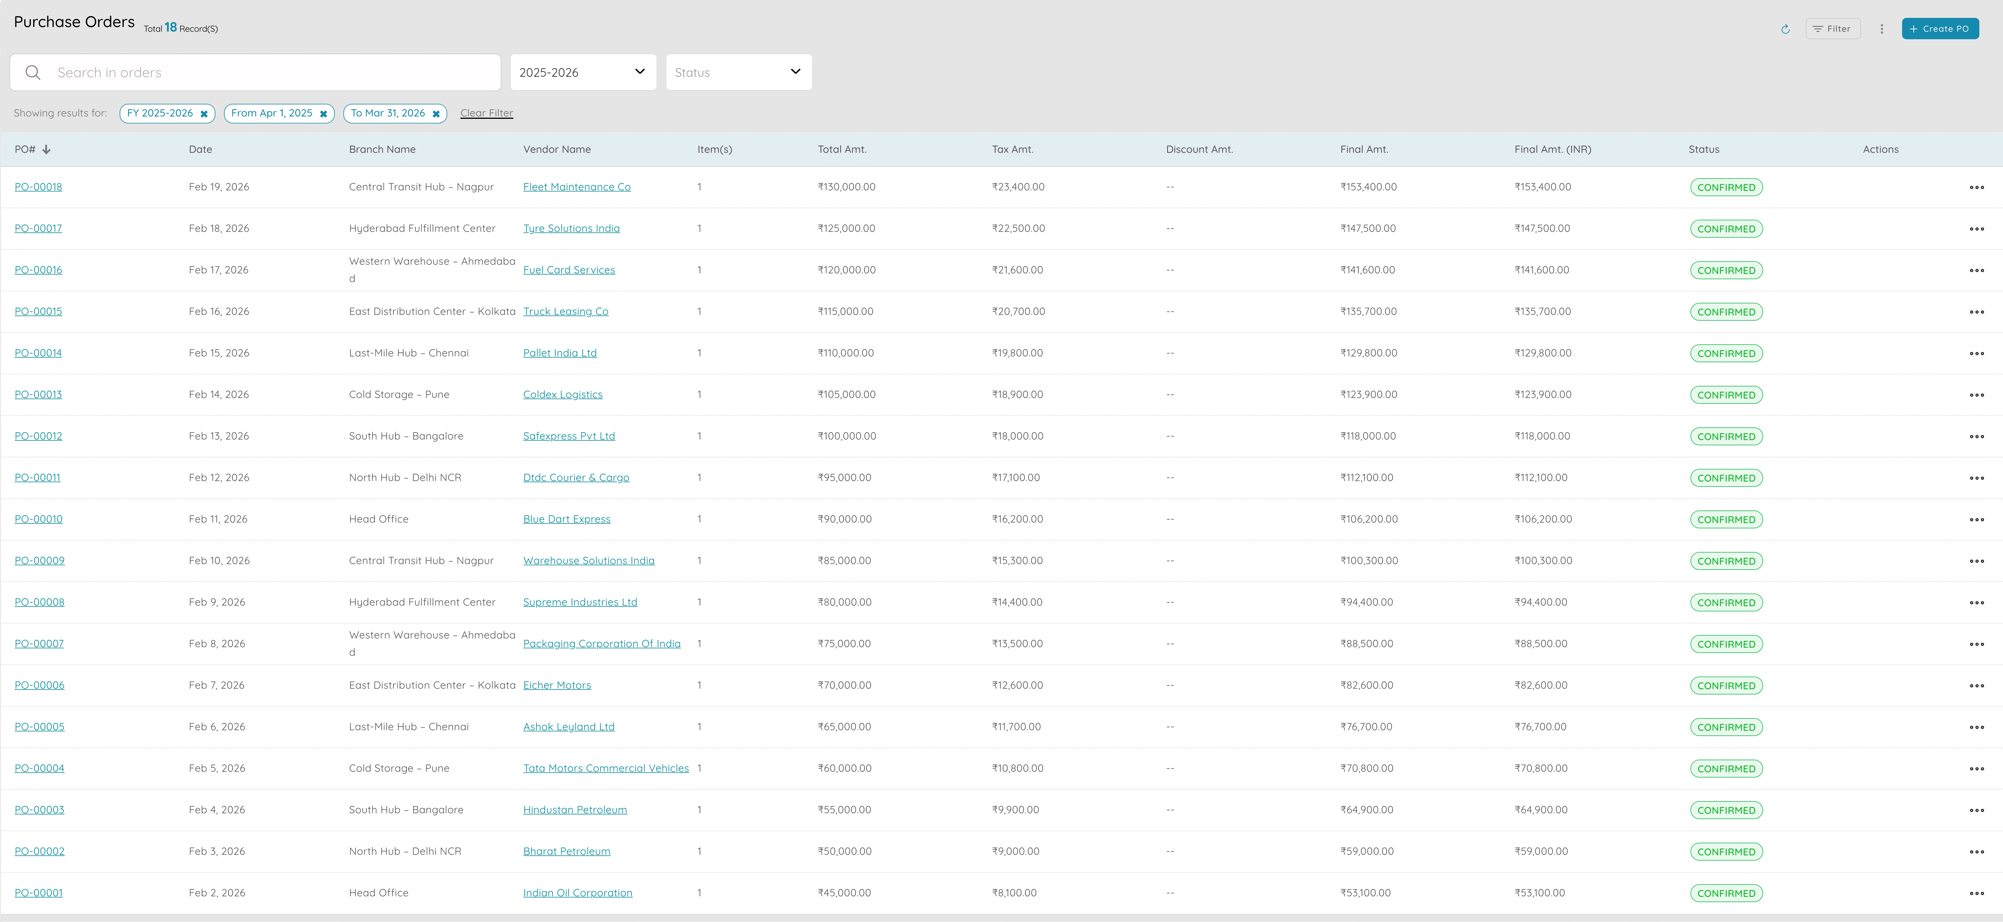Remove the FY 2025-2026 filter chip
The height and width of the screenshot is (922, 2003).
[204, 113]
